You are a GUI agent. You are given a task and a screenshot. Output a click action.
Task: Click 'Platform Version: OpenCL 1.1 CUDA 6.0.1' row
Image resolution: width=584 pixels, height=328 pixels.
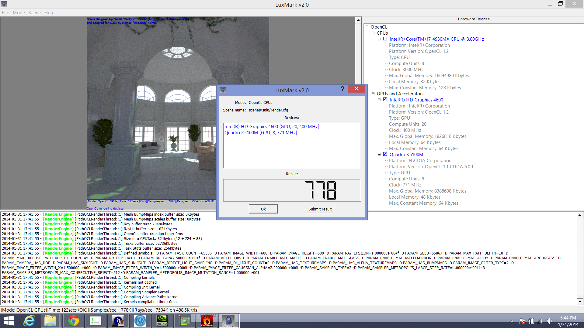click(x=431, y=166)
